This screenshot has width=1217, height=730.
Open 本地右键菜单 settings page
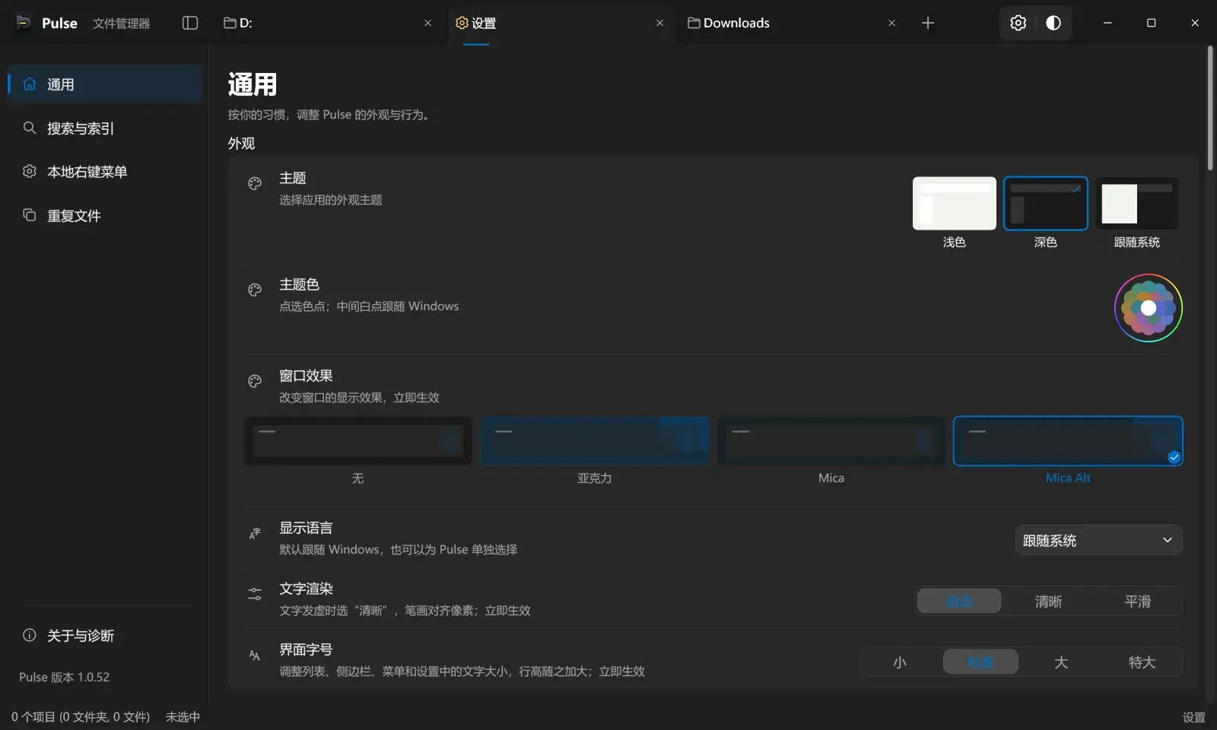click(105, 171)
